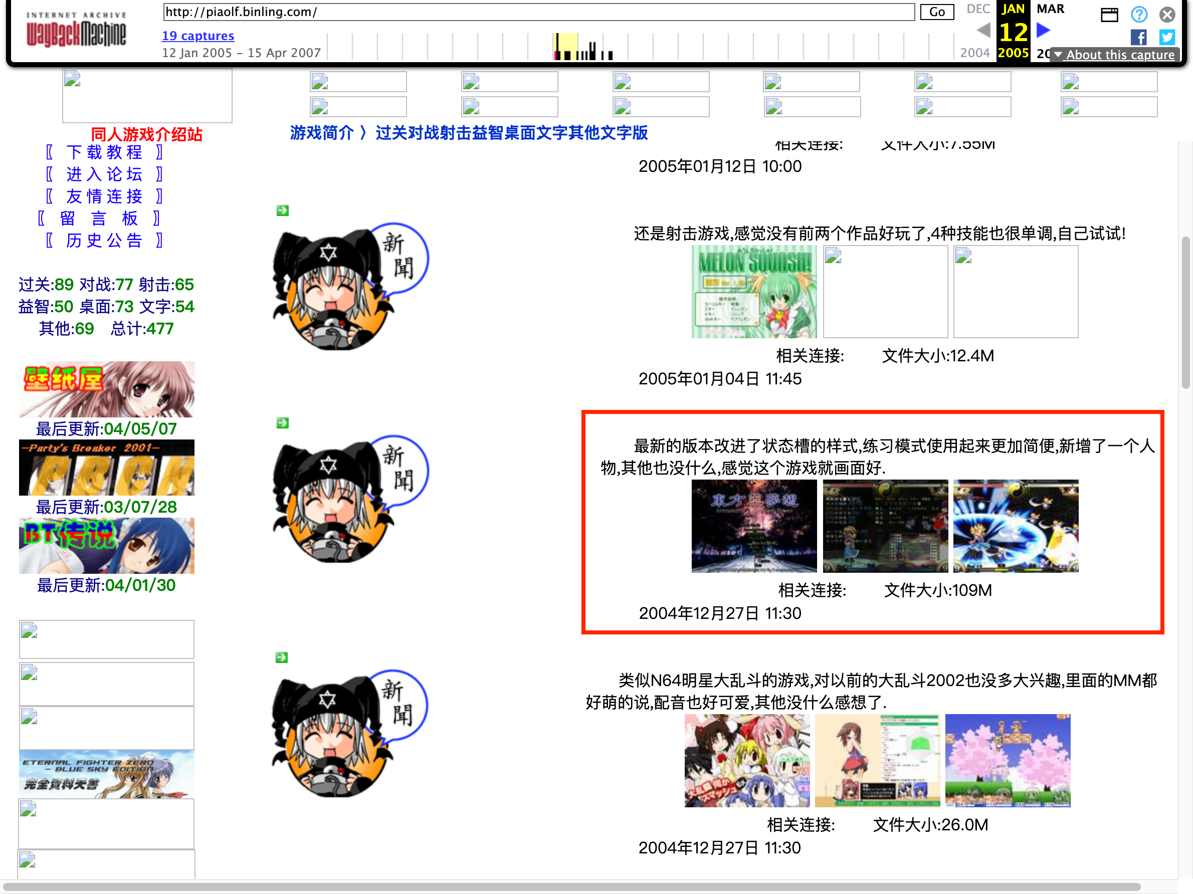Click the Wayback window expand icon

(x=1109, y=15)
